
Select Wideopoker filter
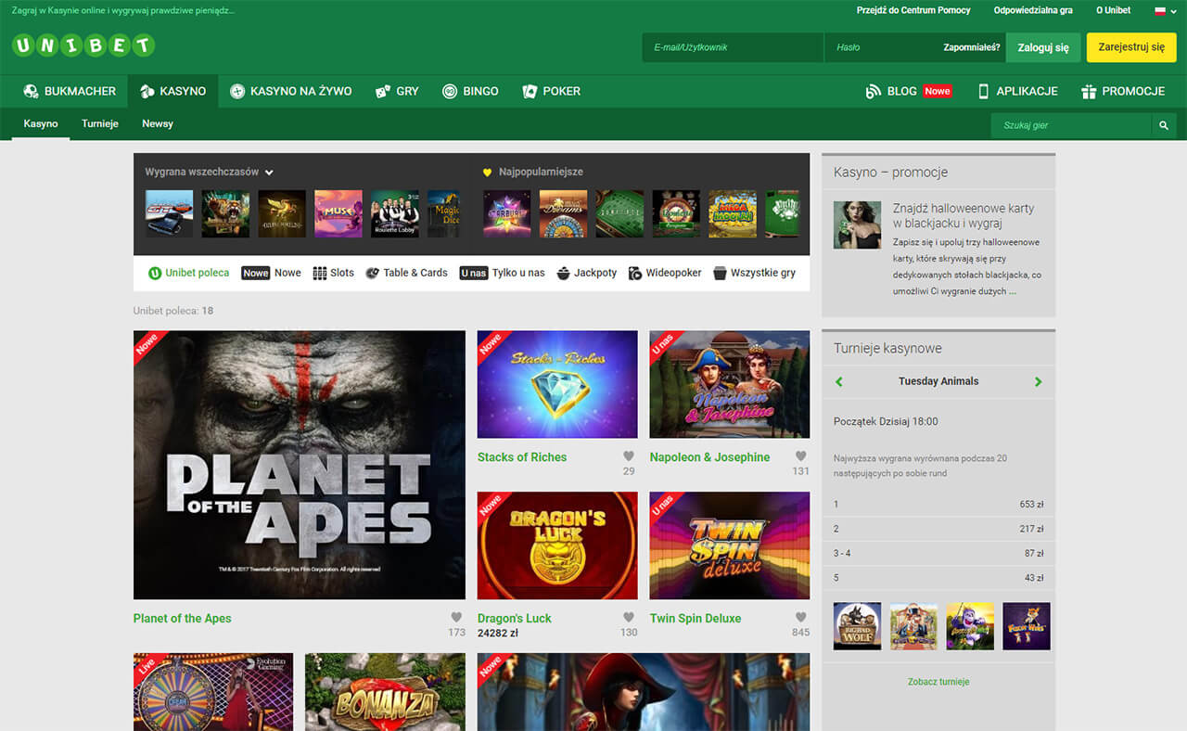click(x=665, y=273)
